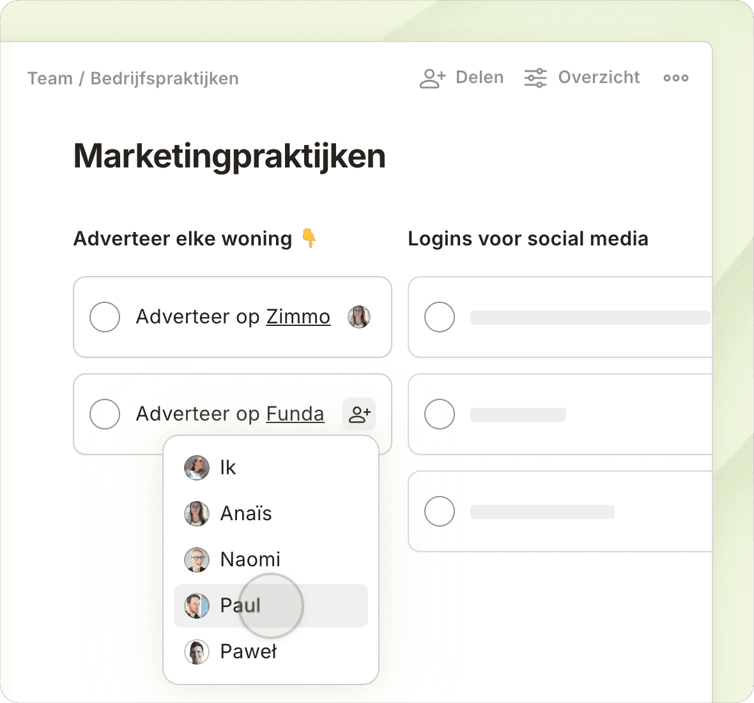Click the pointing-down emoji in heading
This screenshot has height=703, width=754.
pyautogui.click(x=309, y=238)
